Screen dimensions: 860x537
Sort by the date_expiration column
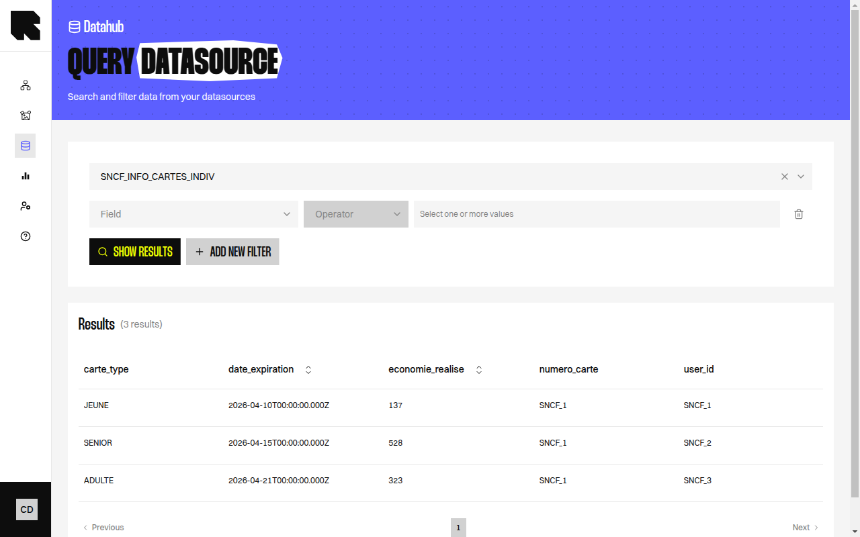pyautogui.click(x=308, y=369)
